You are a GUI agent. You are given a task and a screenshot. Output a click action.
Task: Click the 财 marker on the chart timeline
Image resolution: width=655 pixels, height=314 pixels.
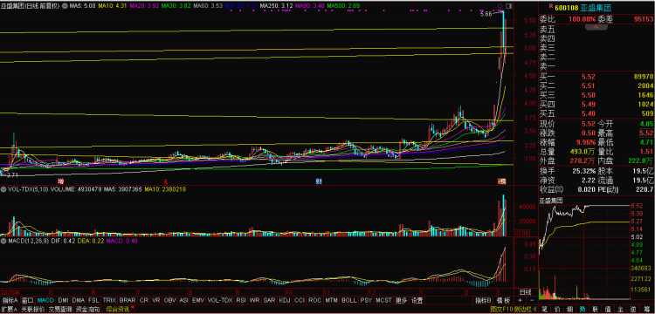(x=318, y=181)
